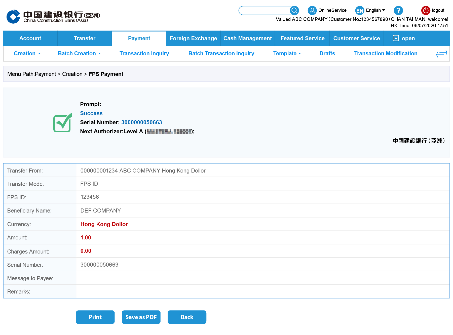The image size is (453, 335).
Task: Click the Amount value 1.00
Action: (86, 237)
